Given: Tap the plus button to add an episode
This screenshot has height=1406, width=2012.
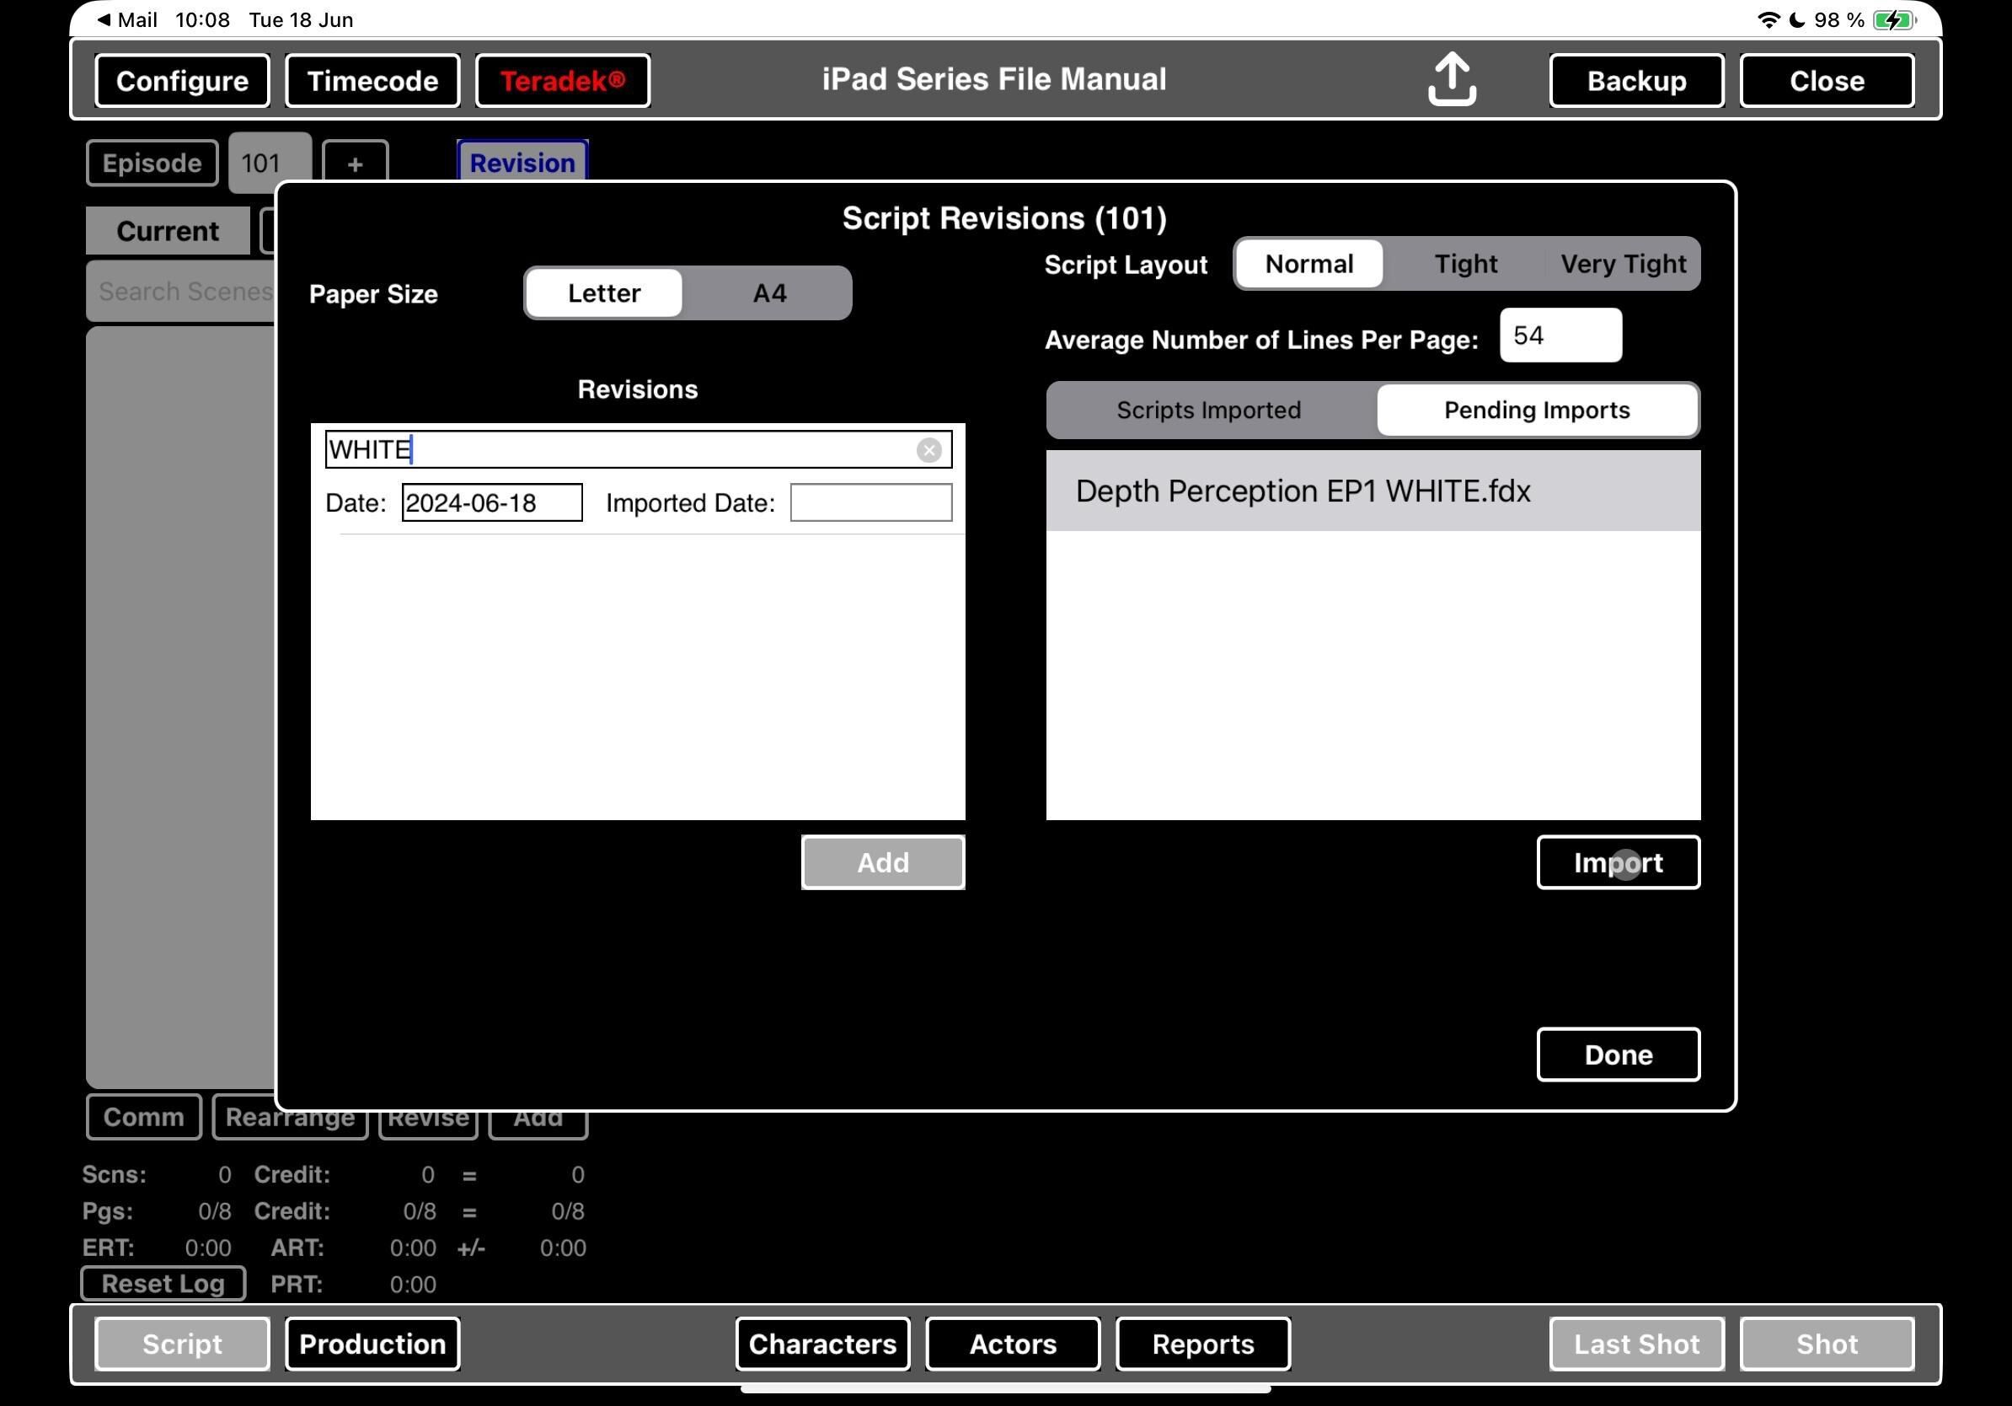Looking at the screenshot, I should 355,164.
